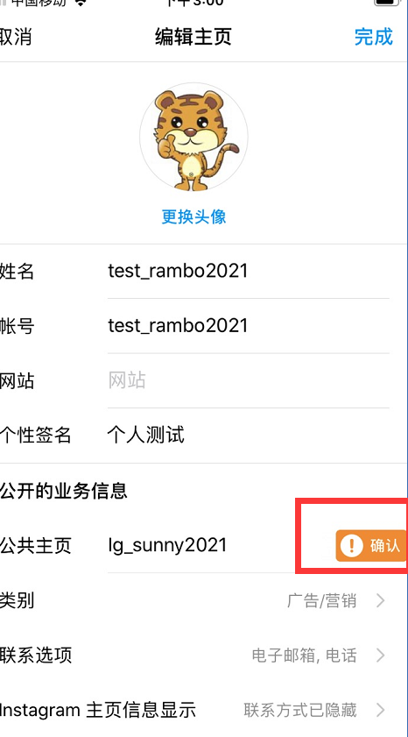Image resolution: width=408 pixels, height=737 pixels.
Task: Open the 广告/营销 category value
Action: (x=321, y=600)
